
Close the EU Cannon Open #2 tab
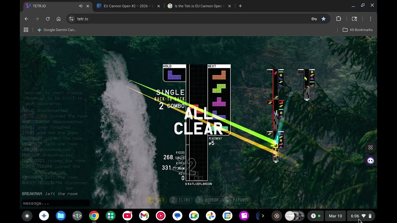[159, 6]
